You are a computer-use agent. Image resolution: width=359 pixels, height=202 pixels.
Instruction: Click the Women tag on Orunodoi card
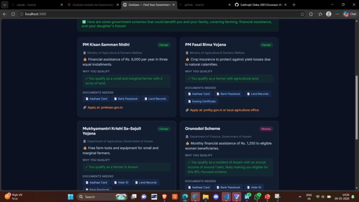(266, 129)
